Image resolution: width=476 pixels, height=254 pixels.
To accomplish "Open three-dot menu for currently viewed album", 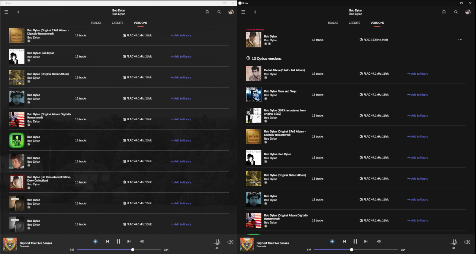I will (460, 40).
